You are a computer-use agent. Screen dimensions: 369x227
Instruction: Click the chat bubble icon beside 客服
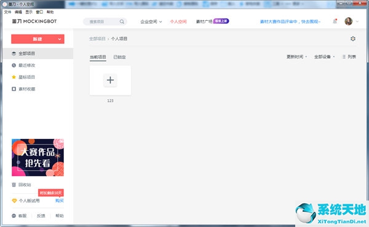[x=14, y=216]
